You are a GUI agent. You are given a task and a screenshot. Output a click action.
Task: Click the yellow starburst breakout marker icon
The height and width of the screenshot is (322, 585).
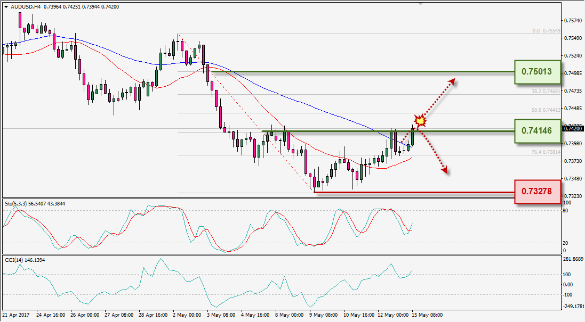click(420, 121)
